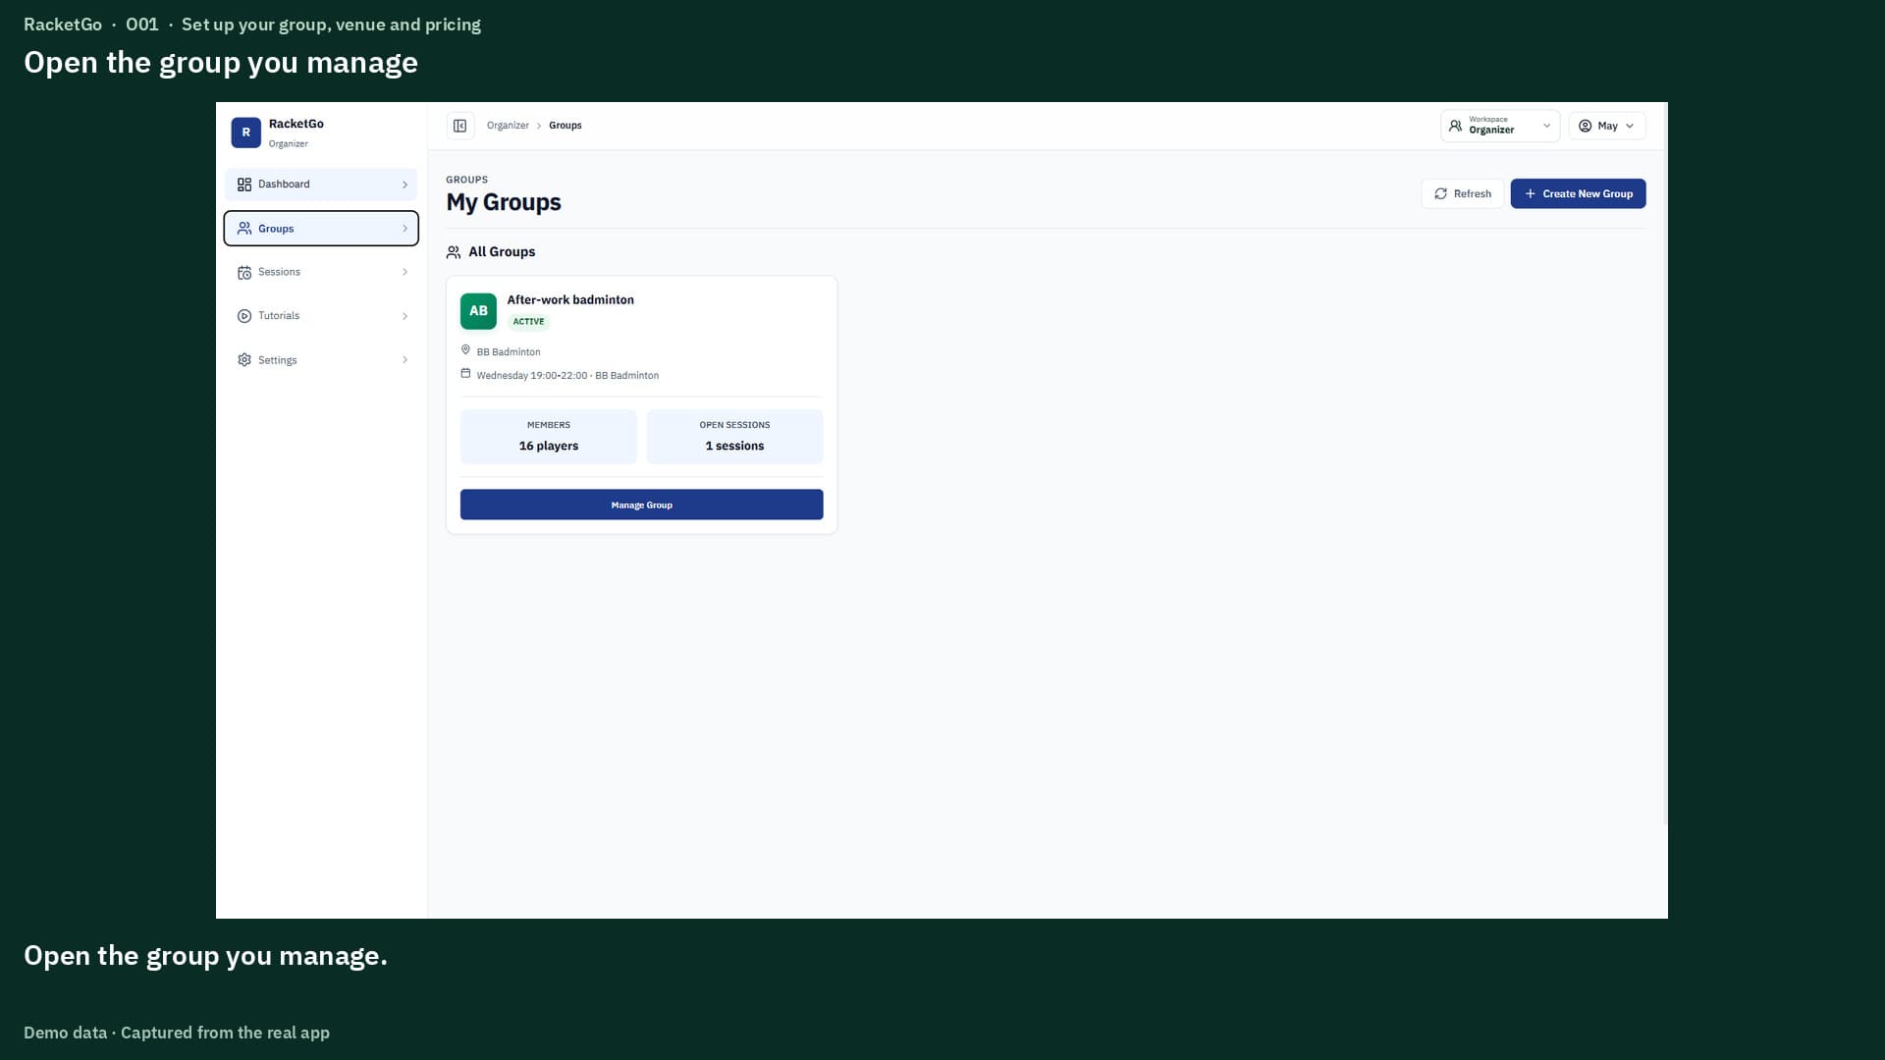Click the Organizer breadcrumb link

pos(508,126)
